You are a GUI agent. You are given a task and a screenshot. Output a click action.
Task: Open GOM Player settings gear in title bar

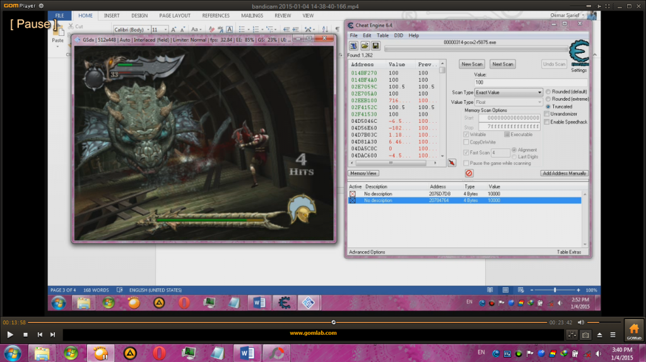[41, 6]
